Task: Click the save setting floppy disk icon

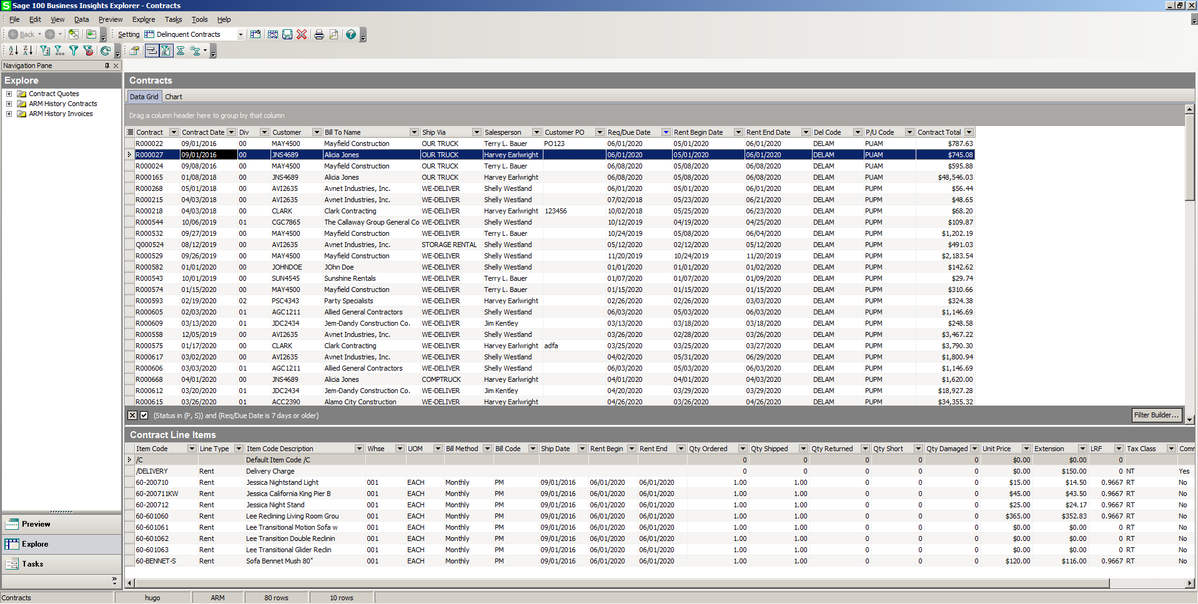Action: (287, 34)
